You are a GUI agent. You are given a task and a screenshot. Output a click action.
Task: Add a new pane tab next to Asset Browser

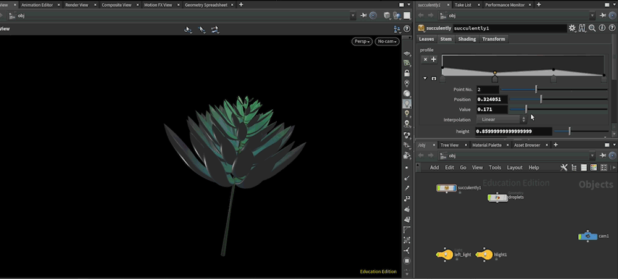[556, 145]
